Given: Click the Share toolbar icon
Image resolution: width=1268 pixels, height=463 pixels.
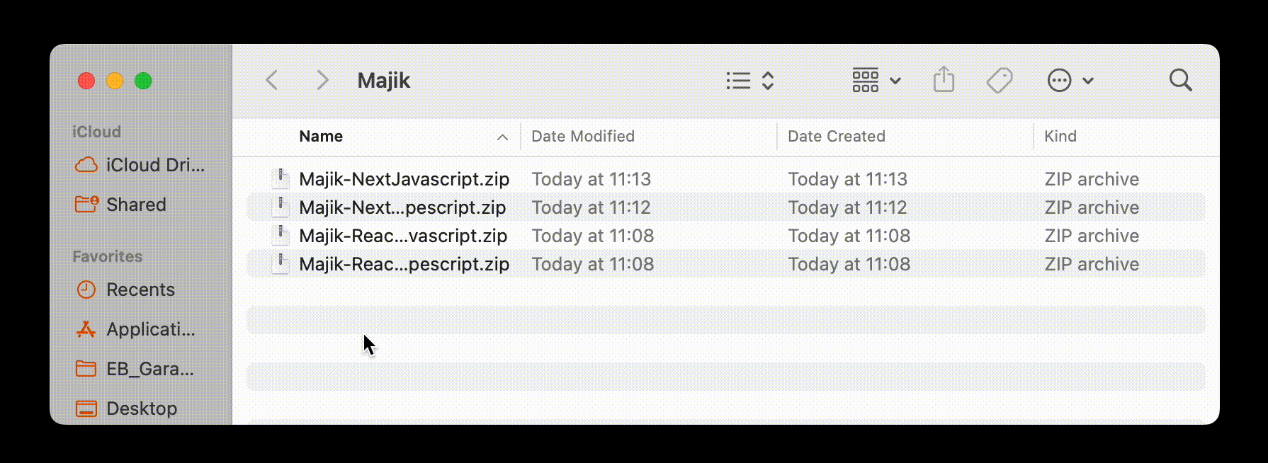Looking at the screenshot, I should 944,80.
